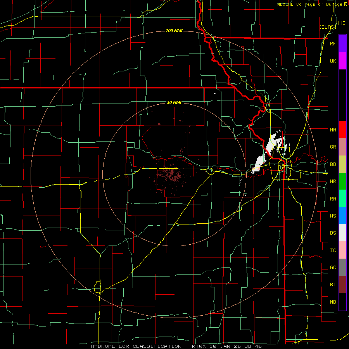Click the GR legend label
Viewport: 349px width, 349px height.
point(333,147)
